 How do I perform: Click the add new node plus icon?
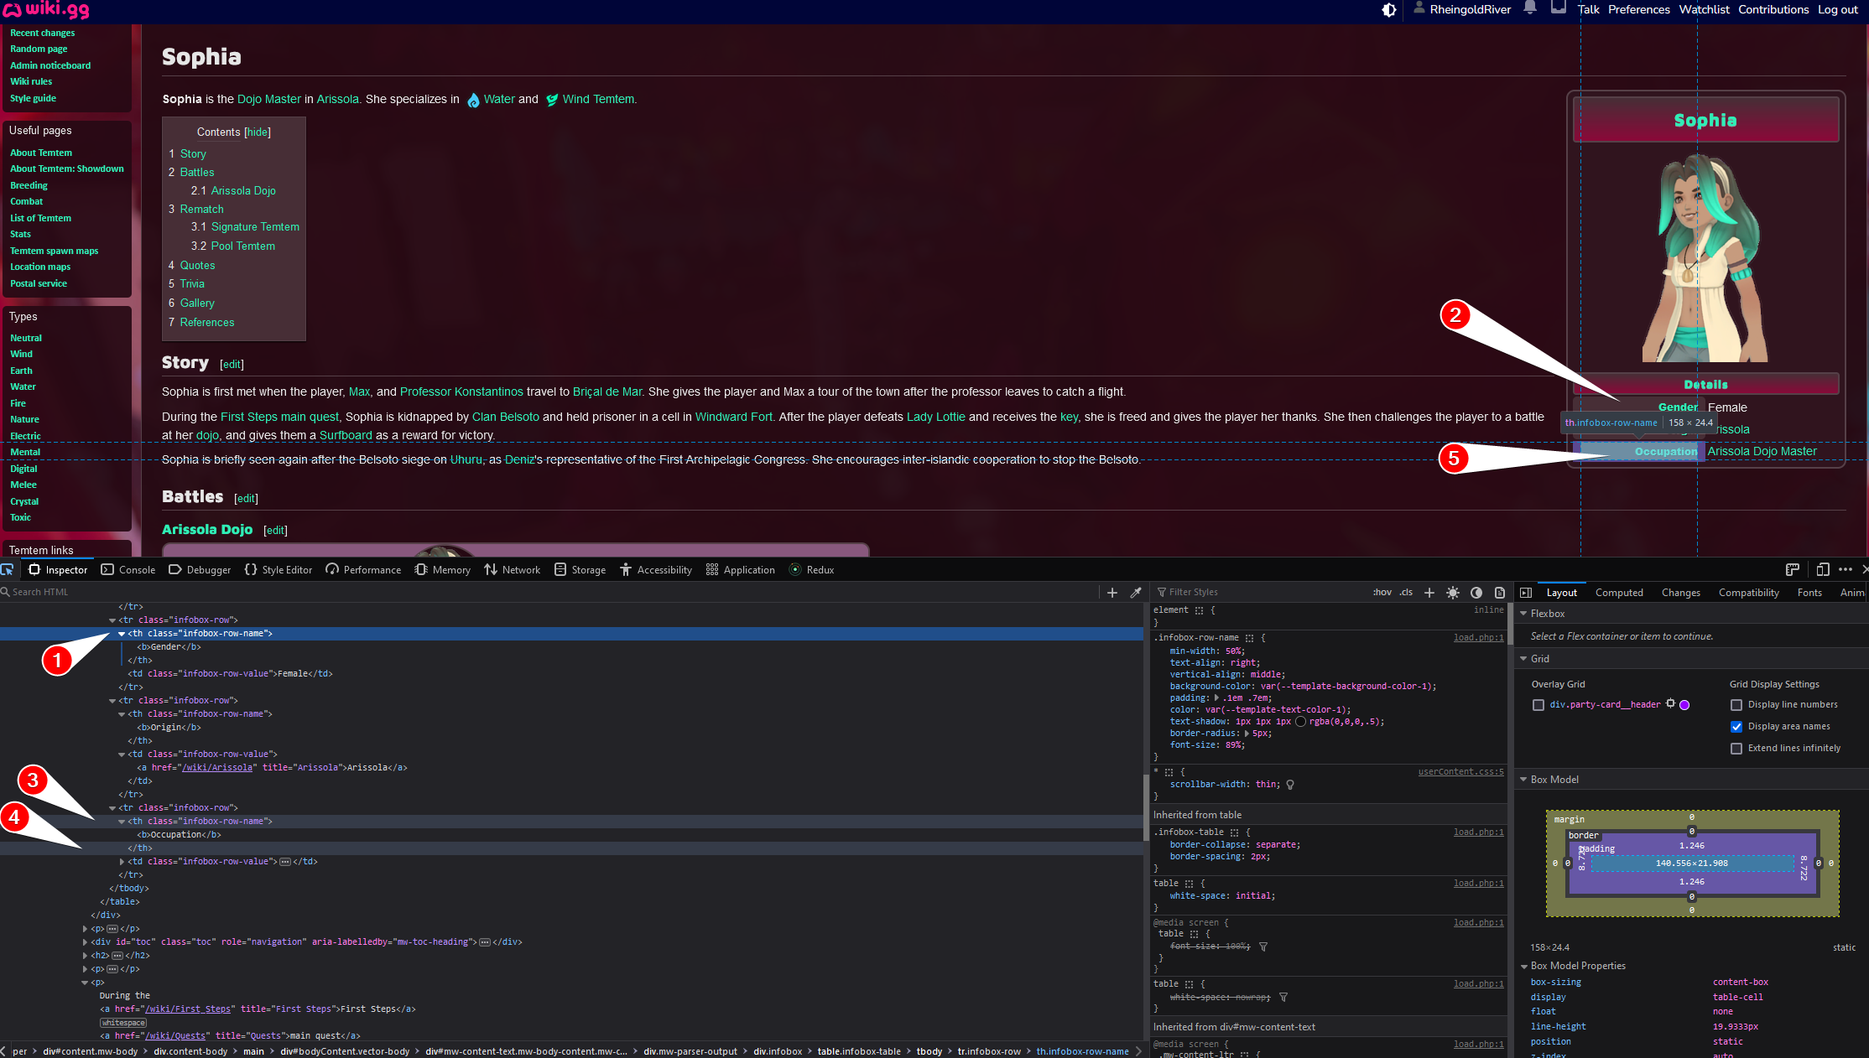(x=1112, y=592)
